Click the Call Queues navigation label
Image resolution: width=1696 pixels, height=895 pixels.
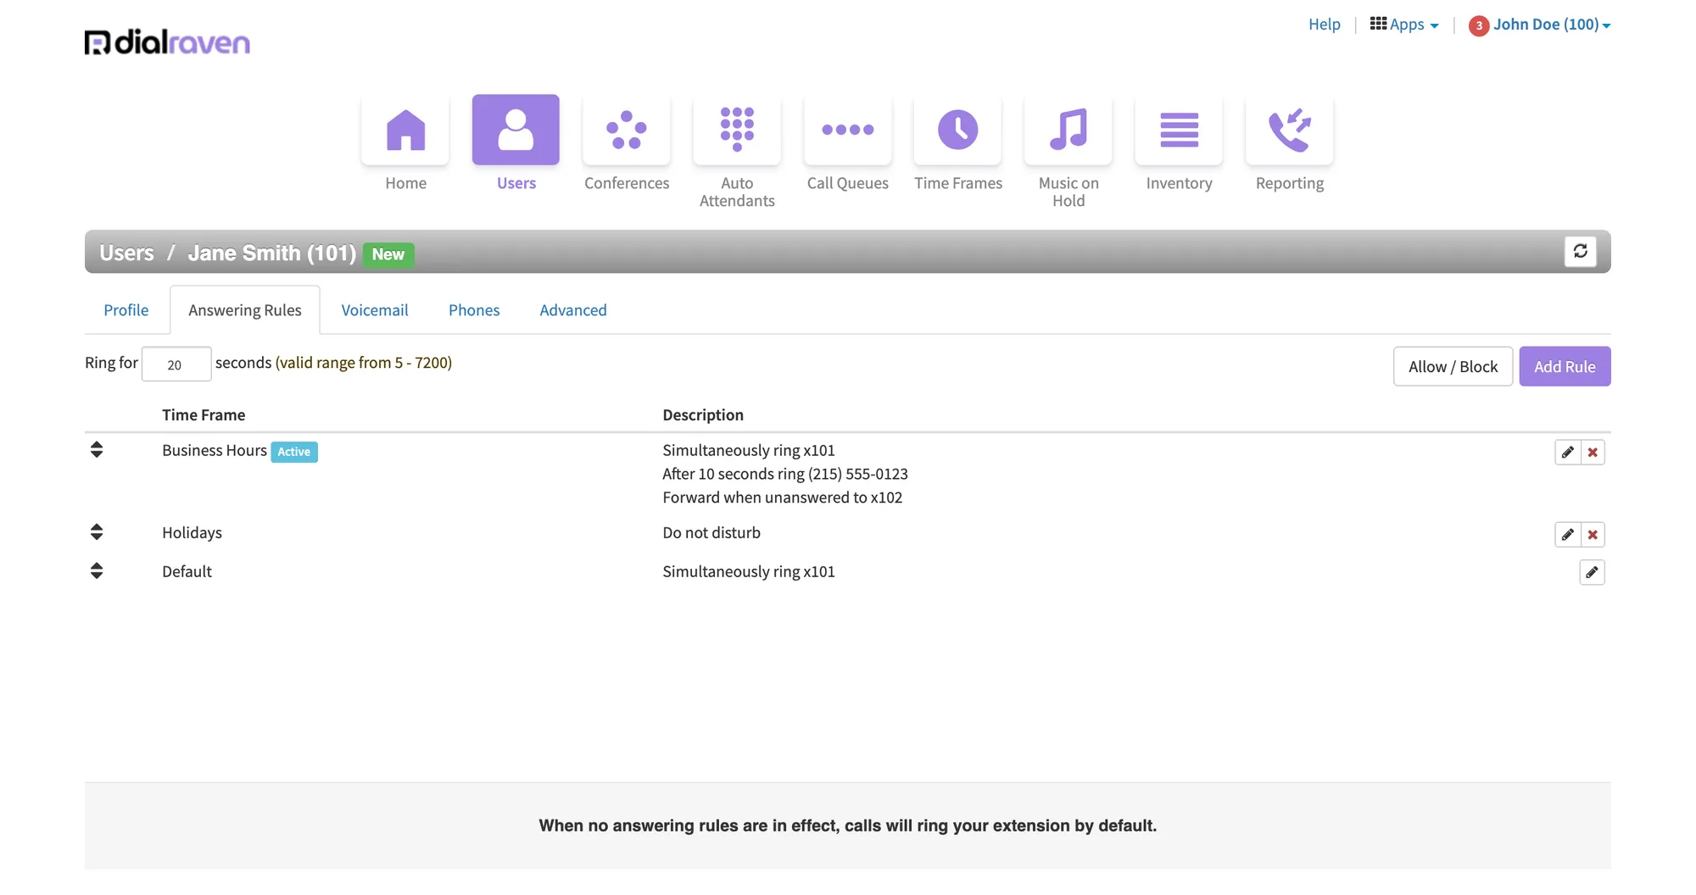click(848, 183)
